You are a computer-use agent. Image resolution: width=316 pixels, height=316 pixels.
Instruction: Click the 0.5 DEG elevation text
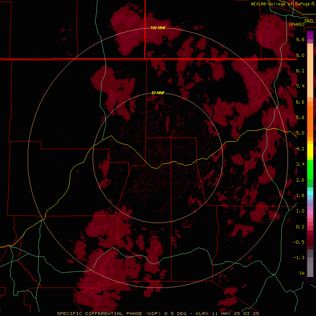click(x=175, y=314)
